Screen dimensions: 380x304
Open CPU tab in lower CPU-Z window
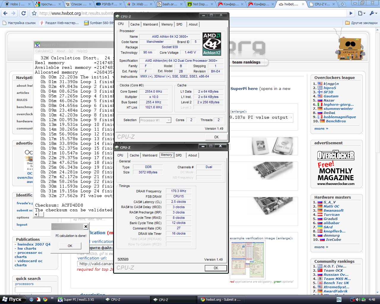click(120, 155)
